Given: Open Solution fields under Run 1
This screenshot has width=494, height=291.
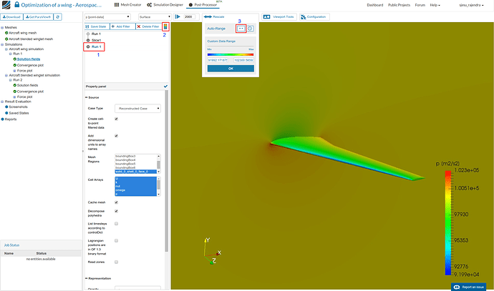Looking at the screenshot, I should click(29, 59).
